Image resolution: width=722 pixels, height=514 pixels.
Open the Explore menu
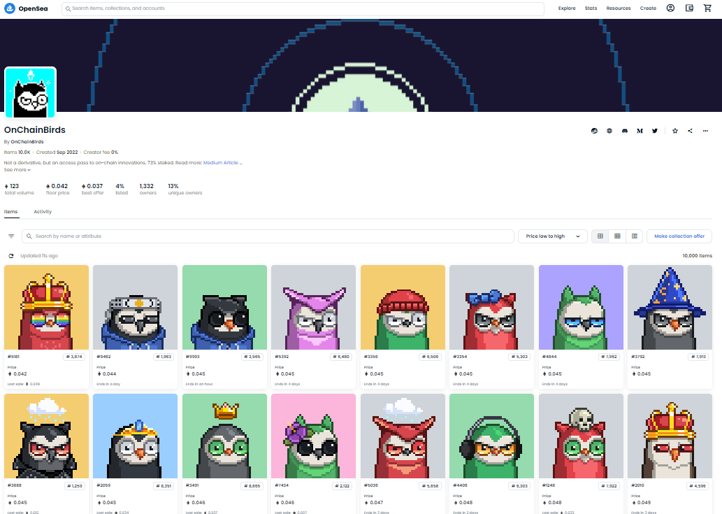coord(567,8)
